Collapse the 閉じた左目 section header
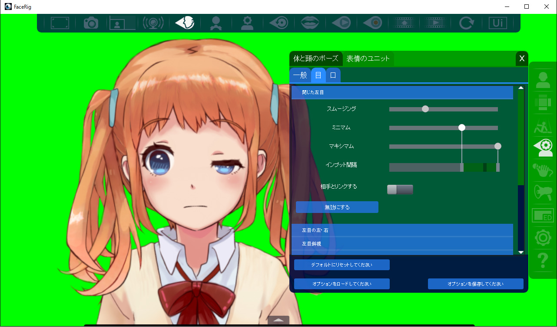This screenshot has width=557, height=327. 402,92
